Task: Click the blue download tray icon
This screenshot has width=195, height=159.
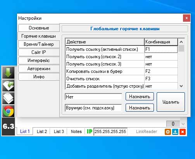Action: point(175,132)
